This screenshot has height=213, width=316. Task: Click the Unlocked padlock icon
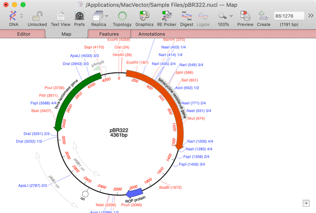(x=37, y=16)
